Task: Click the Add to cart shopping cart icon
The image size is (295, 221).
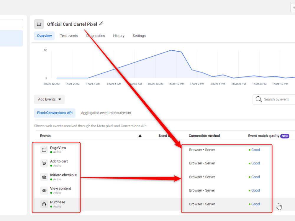Action: [x=44, y=163]
